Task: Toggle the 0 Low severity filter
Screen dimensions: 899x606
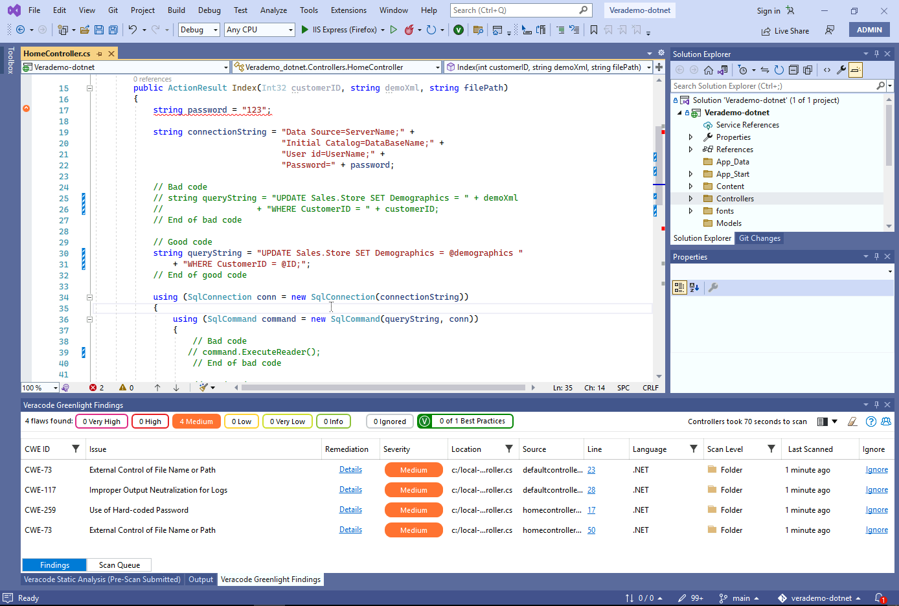Action: 242,421
